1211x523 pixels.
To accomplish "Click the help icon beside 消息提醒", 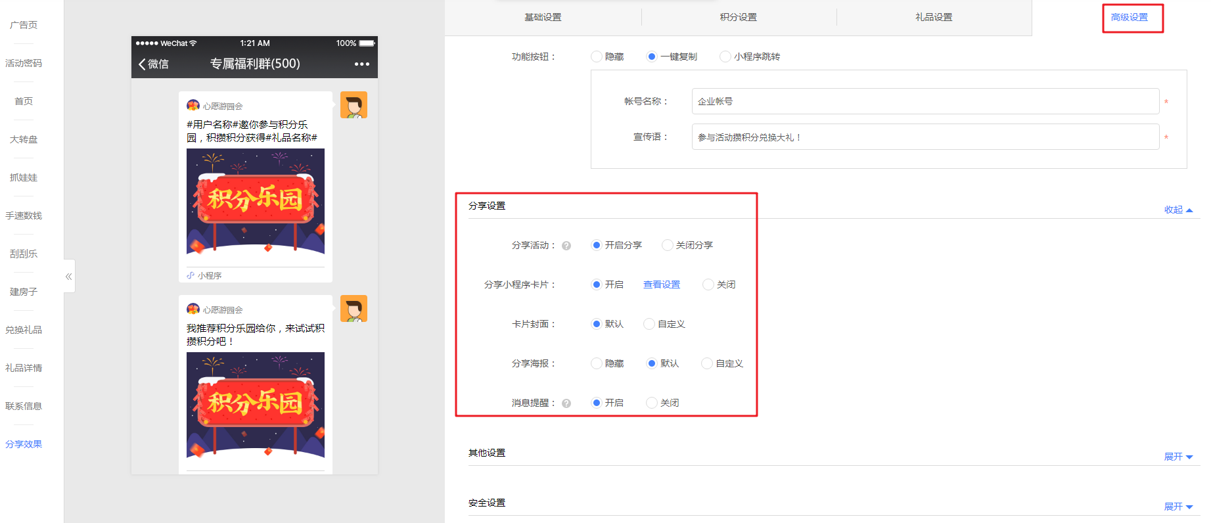I will click(566, 403).
